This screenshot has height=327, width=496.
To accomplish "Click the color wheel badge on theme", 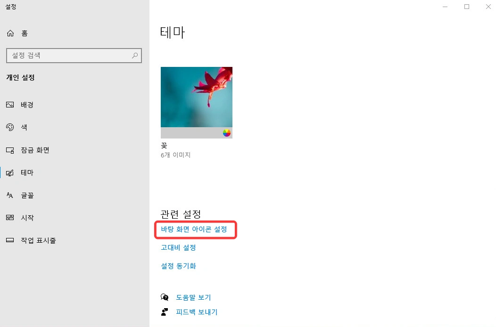I will pyautogui.click(x=227, y=133).
